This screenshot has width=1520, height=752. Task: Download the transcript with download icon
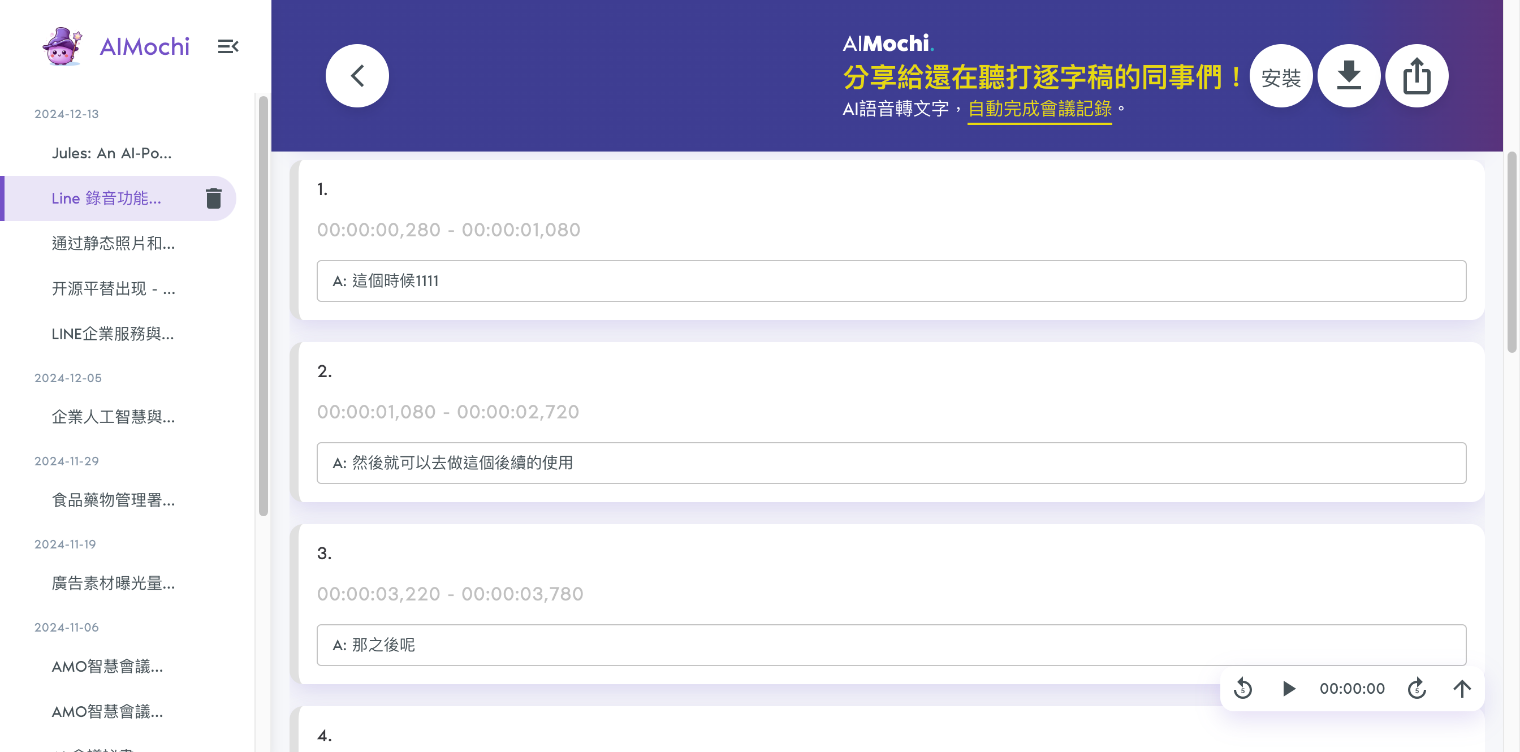pyautogui.click(x=1348, y=76)
